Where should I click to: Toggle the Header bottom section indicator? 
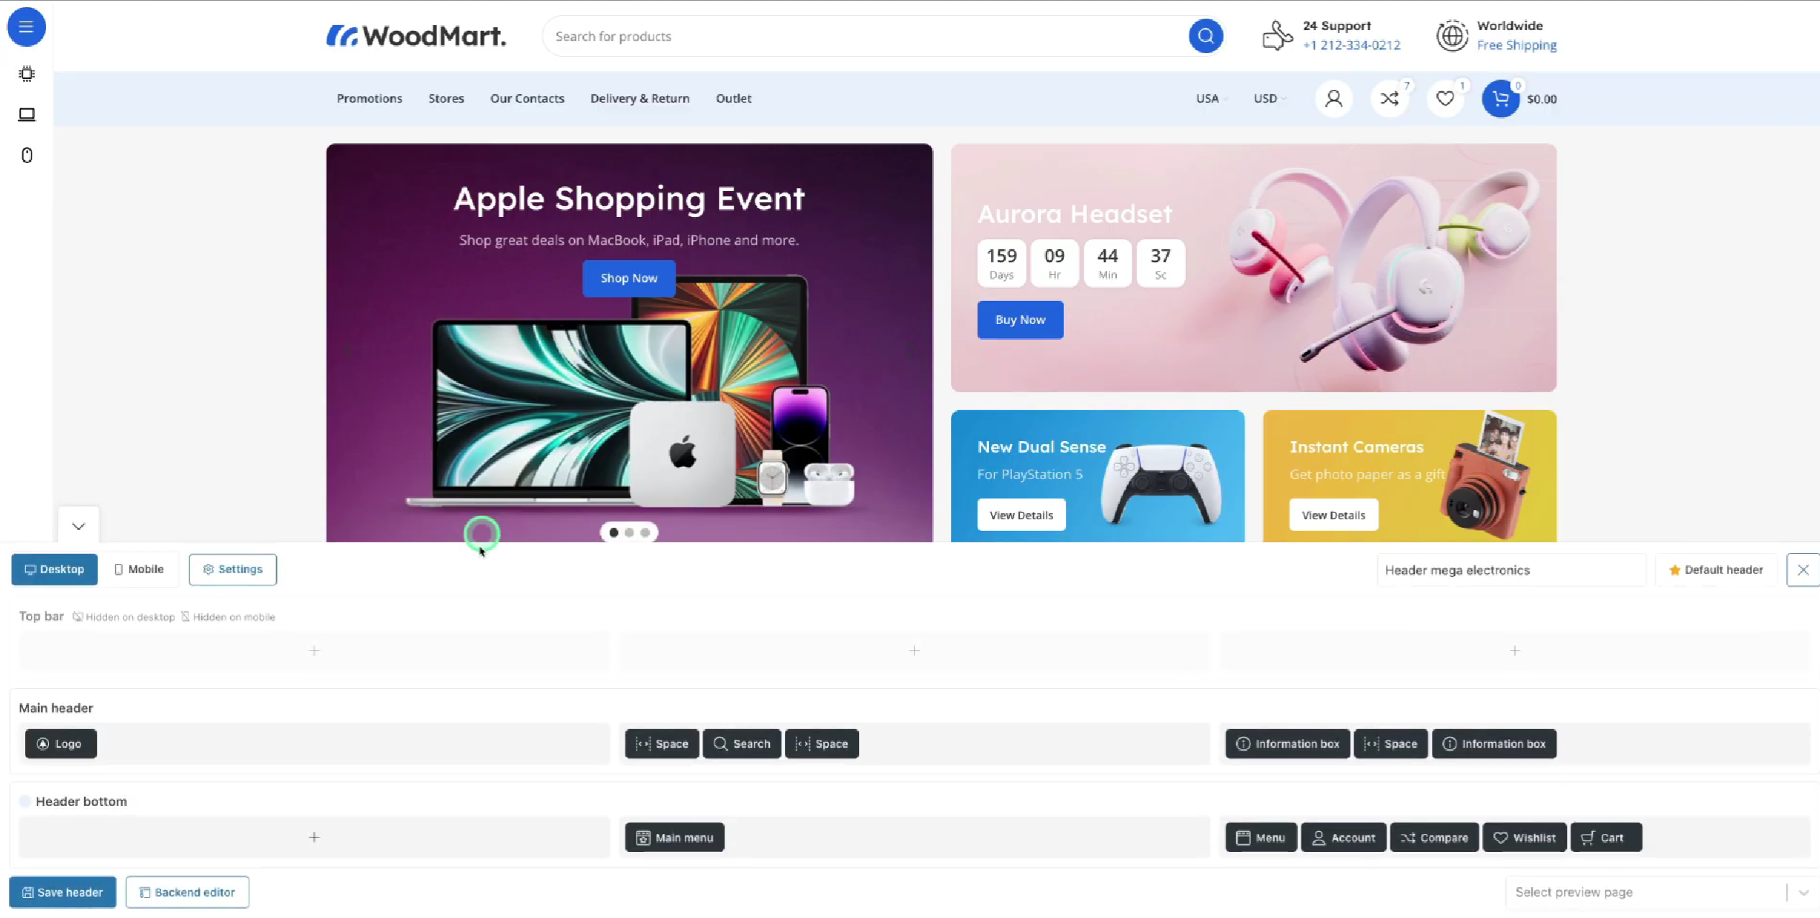pos(25,801)
